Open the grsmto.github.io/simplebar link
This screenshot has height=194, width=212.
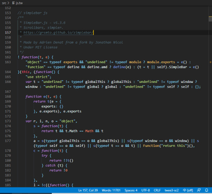click(x=58, y=33)
